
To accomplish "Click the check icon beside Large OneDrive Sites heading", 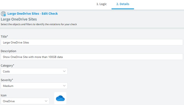I will pyautogui.click(x=3, y=14).
